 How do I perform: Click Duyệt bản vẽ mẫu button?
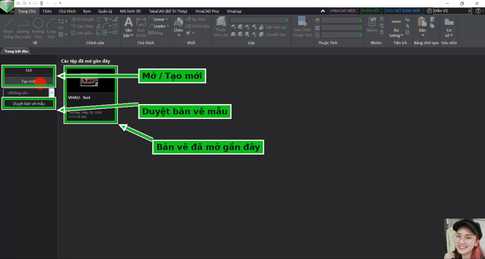coord(29,104)
